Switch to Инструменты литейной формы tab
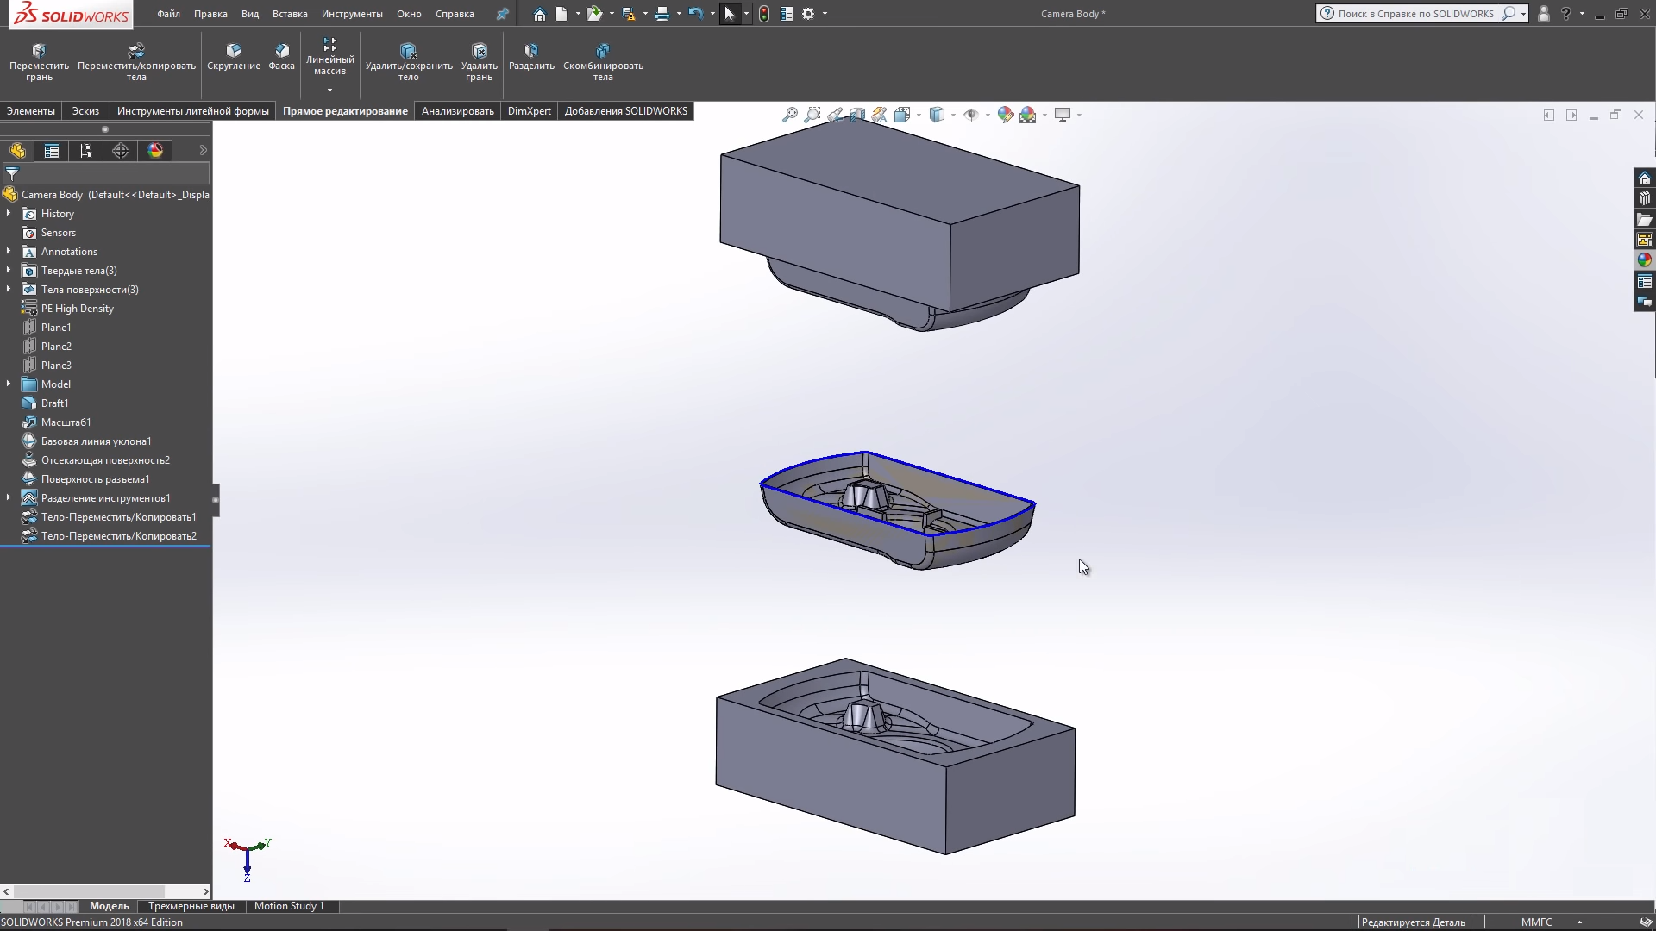The image size is (1656, 931). tap(192, 111)
